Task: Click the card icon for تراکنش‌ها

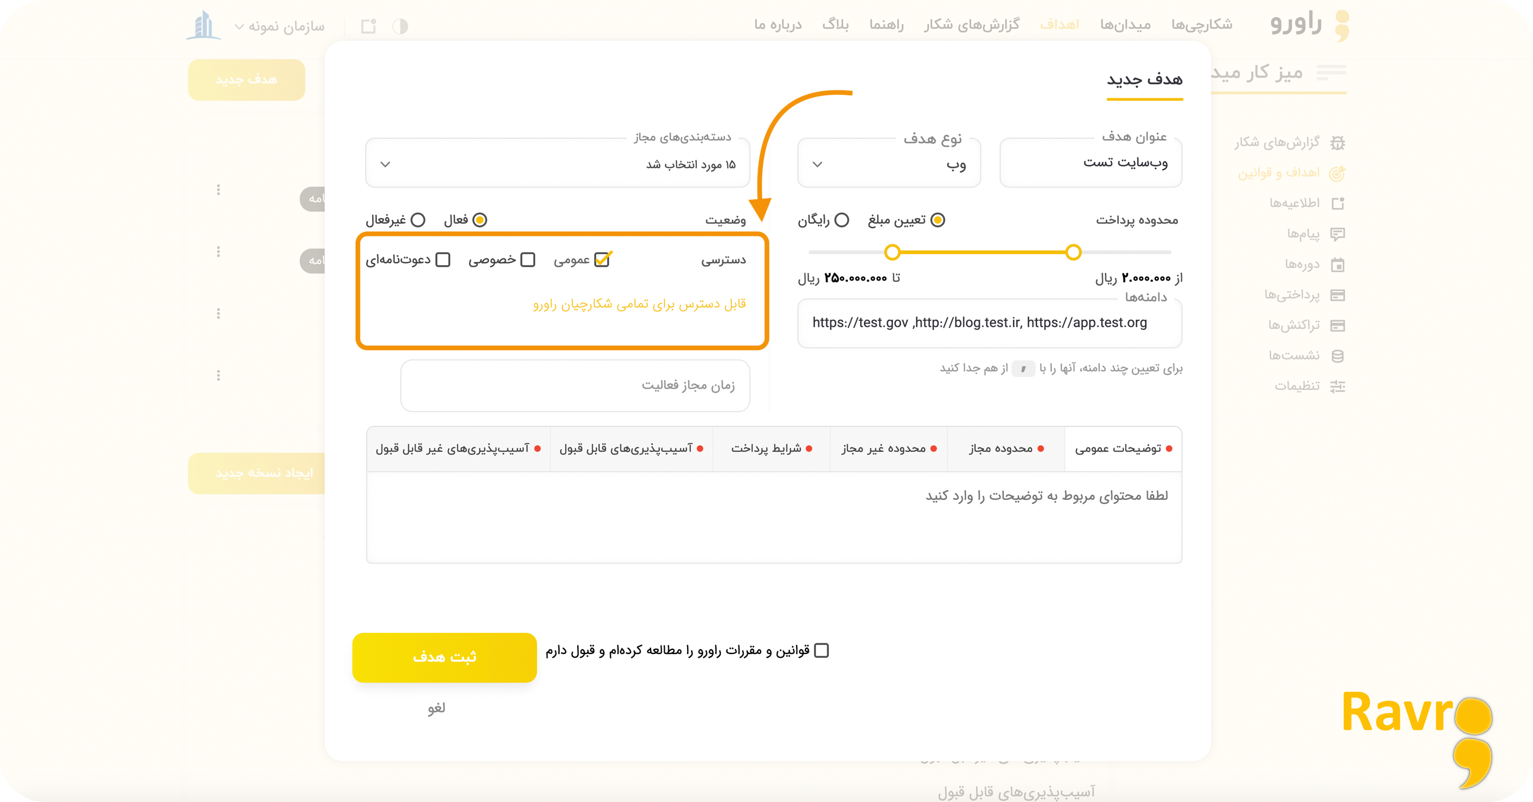Action: (1338, 325)
